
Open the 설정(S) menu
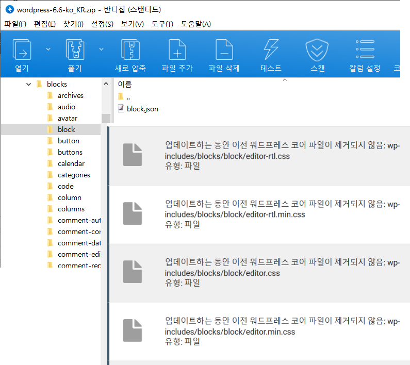click(x=102, y=24)
